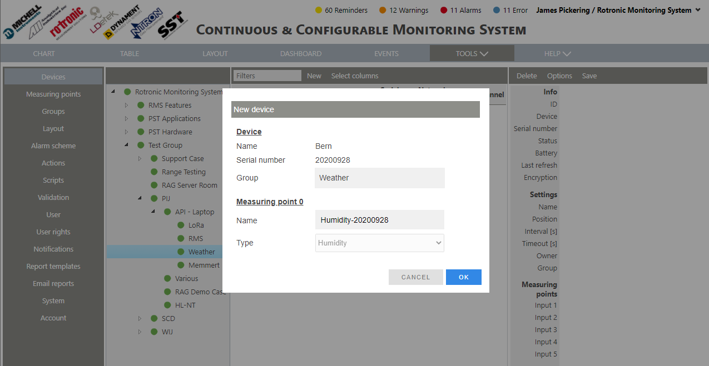Open the HELP menu
This screenshot has height=366, width=709.
(x=557, y=53)
